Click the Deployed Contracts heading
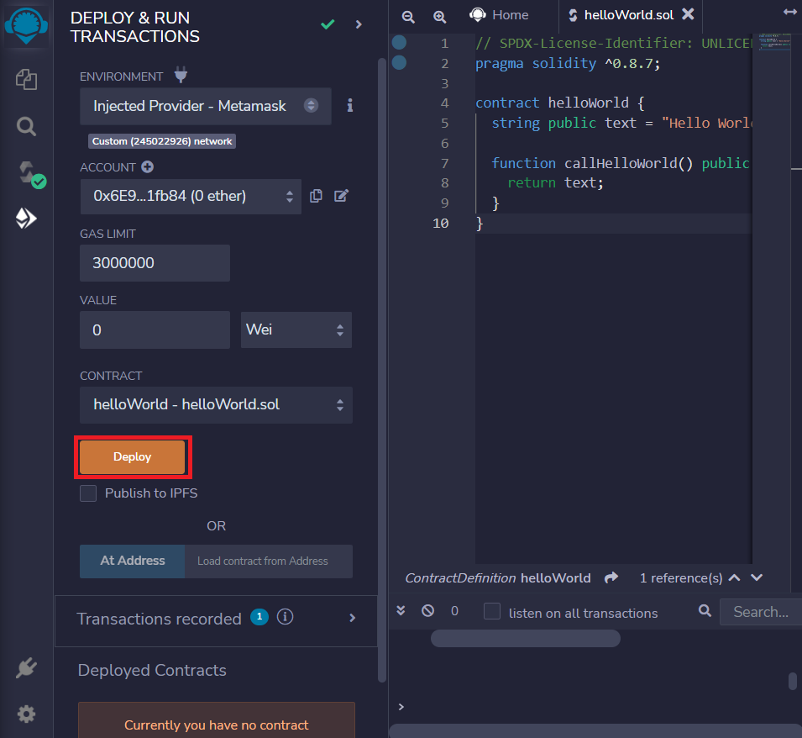 pyautogui.click(x=152, y=671)
